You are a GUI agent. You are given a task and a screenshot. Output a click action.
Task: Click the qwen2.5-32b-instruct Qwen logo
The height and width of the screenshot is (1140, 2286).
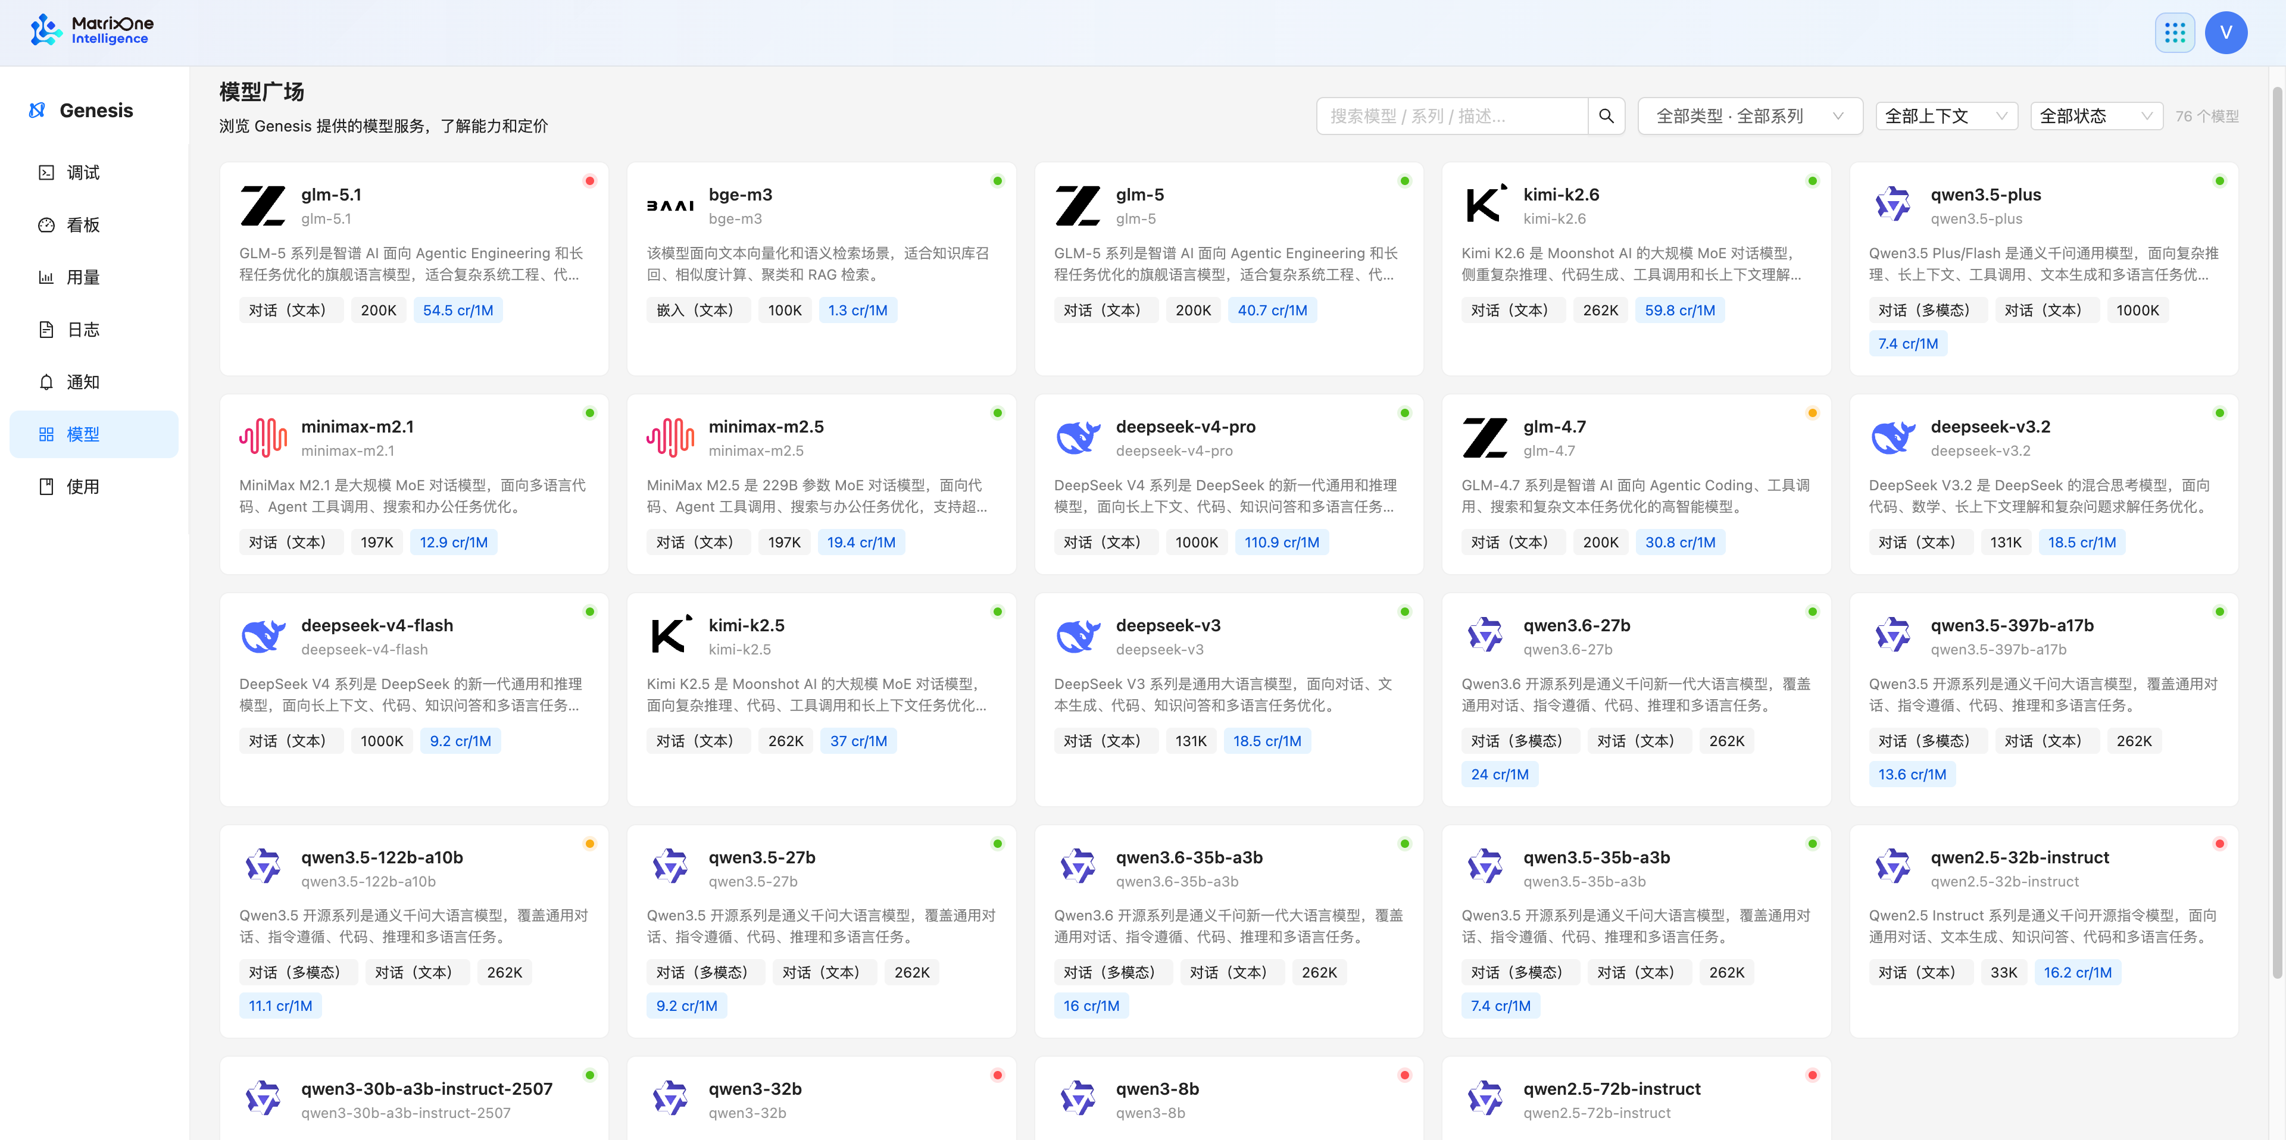[1892, 867]
